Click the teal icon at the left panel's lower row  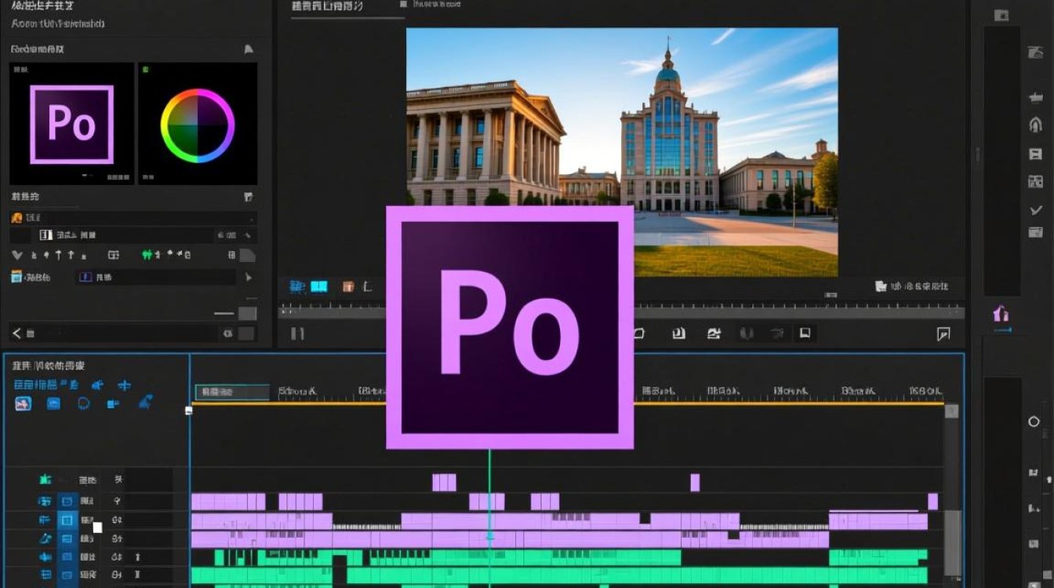click(x=16, y=277)
